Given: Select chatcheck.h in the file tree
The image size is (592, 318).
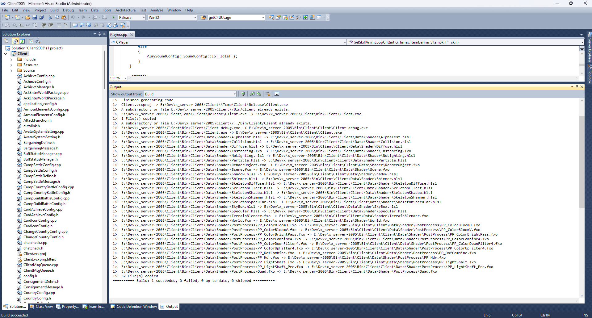Looking at the screenshot, I should [33, 248].
